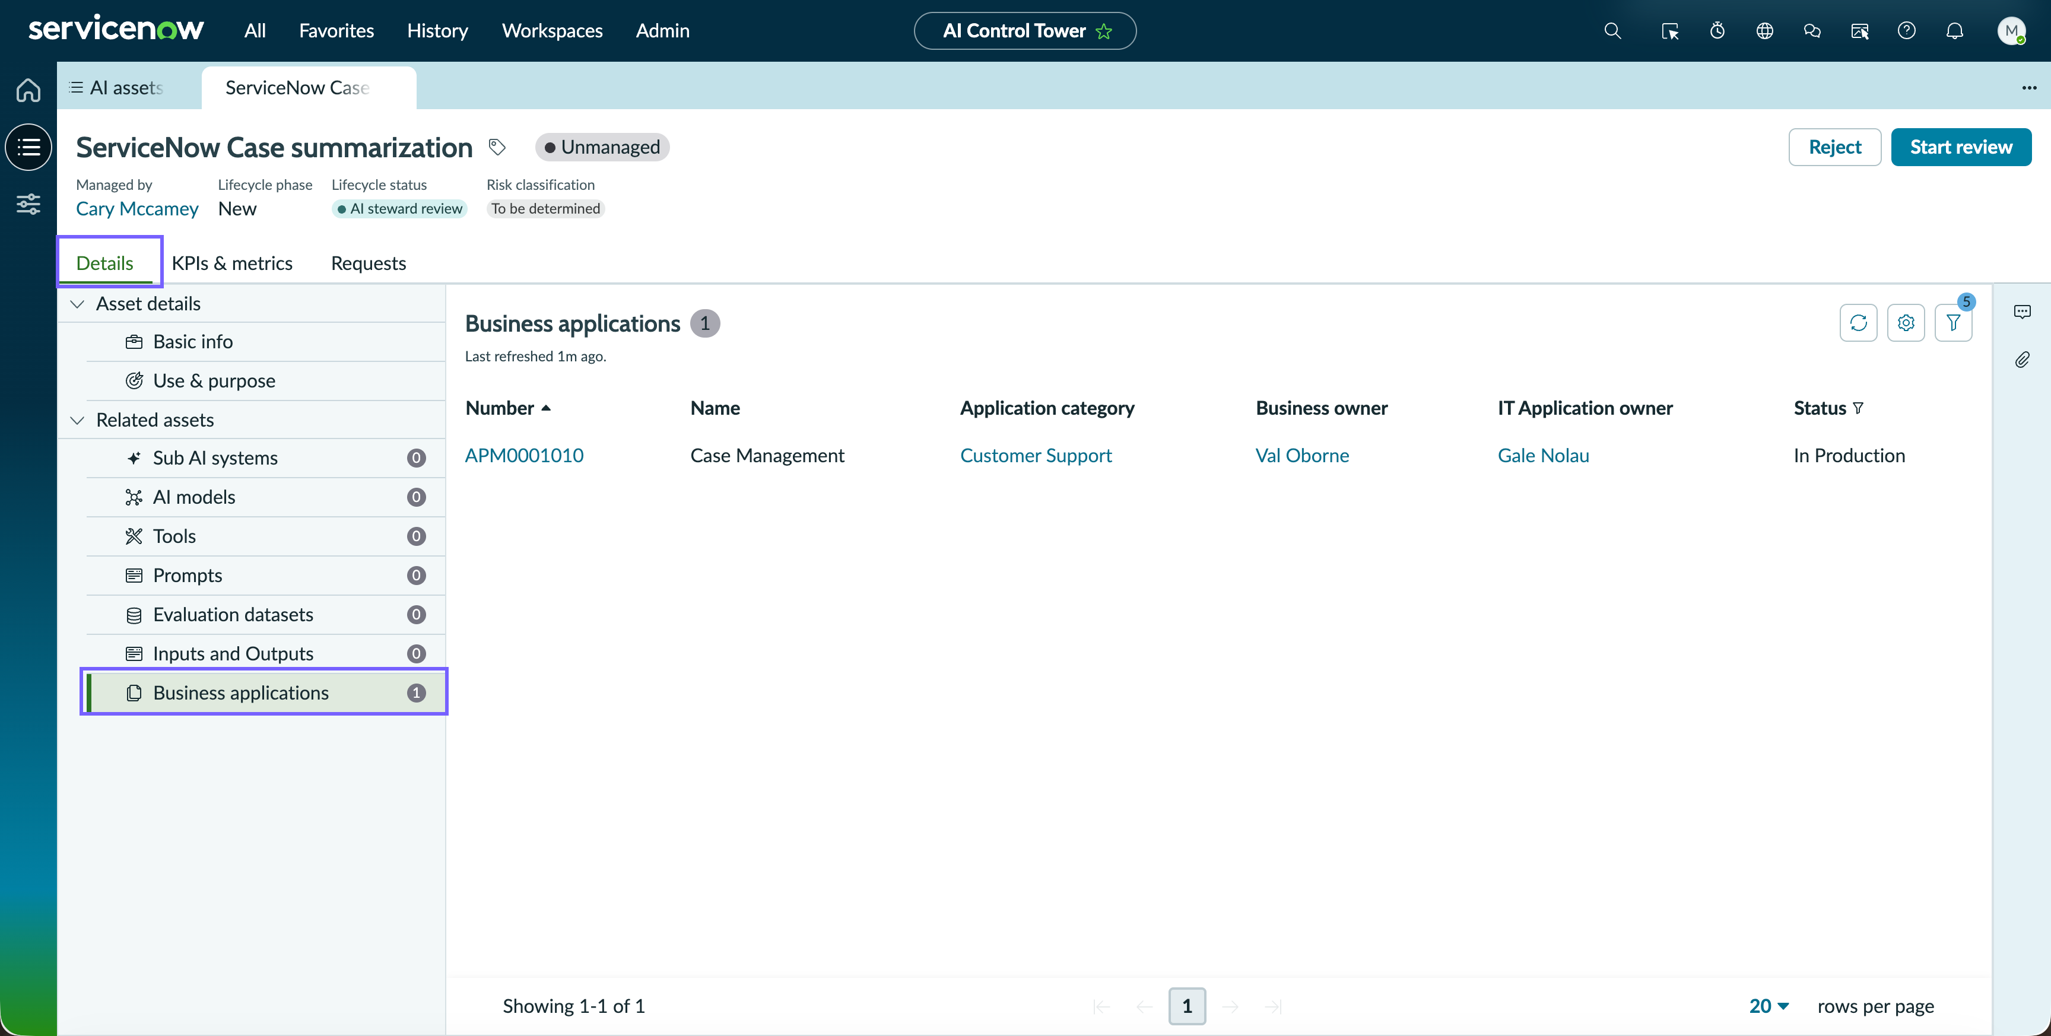Viewport: 2051px width, 1036px height.
Task: Open the notifications bell icon
Action: pyautogui.click(x=1955, y=31)
